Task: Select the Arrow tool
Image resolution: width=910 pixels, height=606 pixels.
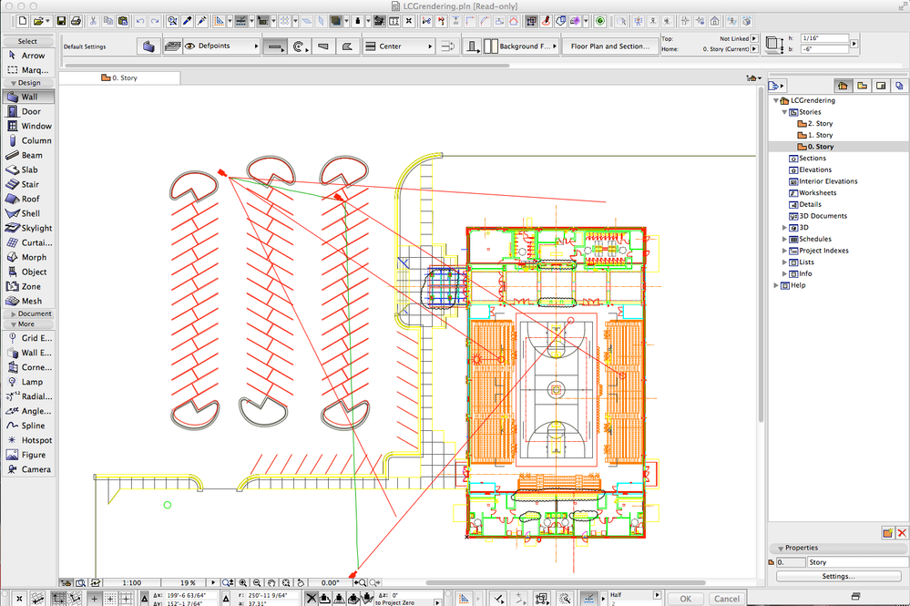Action: coord(29,56)
